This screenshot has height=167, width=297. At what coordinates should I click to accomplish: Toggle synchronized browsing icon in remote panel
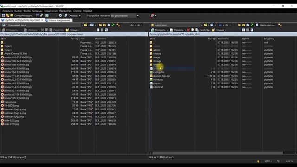[280, 25]
